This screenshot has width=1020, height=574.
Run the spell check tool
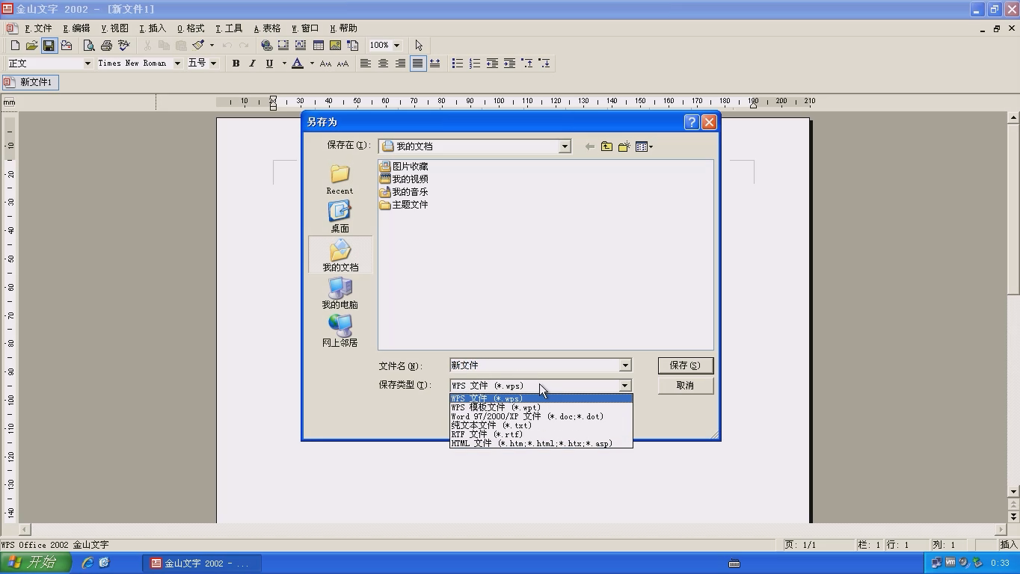[x=123, y=46]
